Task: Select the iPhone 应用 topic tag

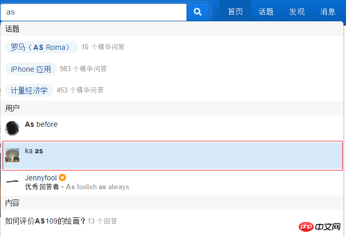Action: click(31, 69)
